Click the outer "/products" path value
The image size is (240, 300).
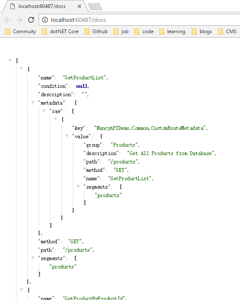pos(79,250)
